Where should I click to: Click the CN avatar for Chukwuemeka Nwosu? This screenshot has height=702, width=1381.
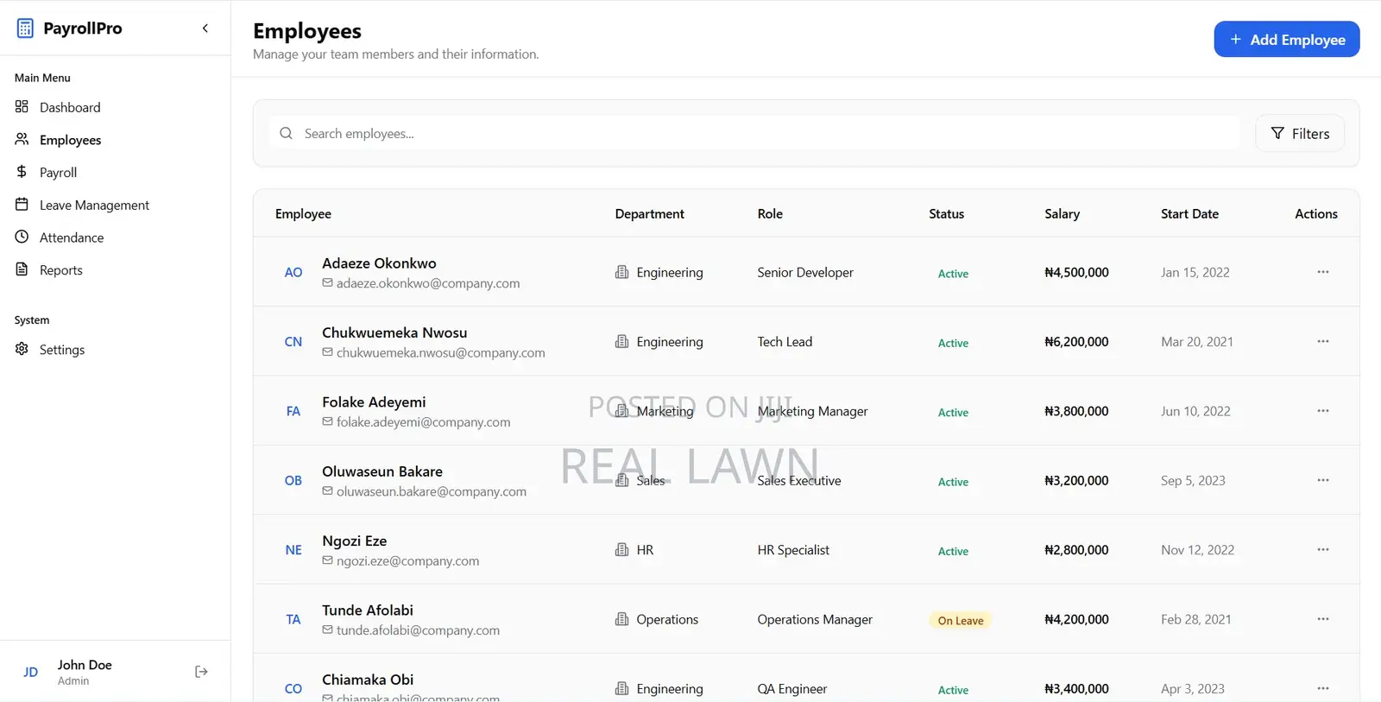tap(293, 342)
